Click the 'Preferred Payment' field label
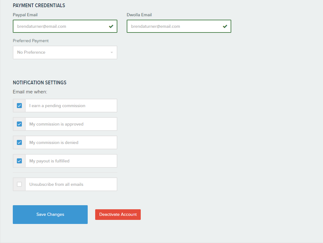 [31, 41]
